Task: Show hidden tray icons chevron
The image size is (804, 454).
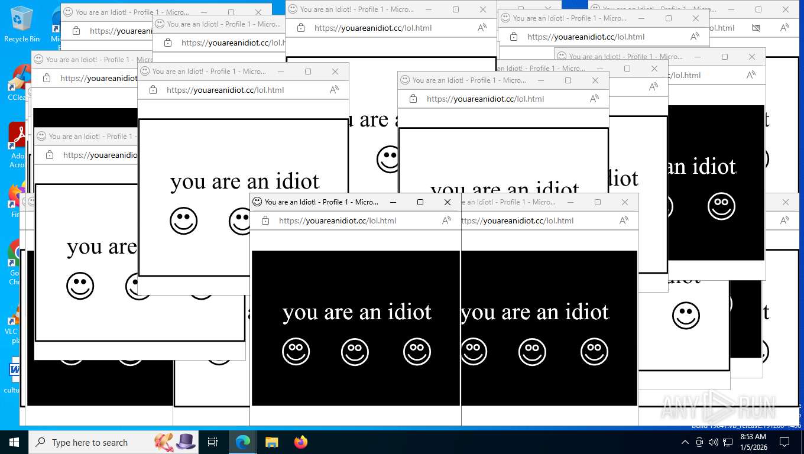Action: click(685, 442)
